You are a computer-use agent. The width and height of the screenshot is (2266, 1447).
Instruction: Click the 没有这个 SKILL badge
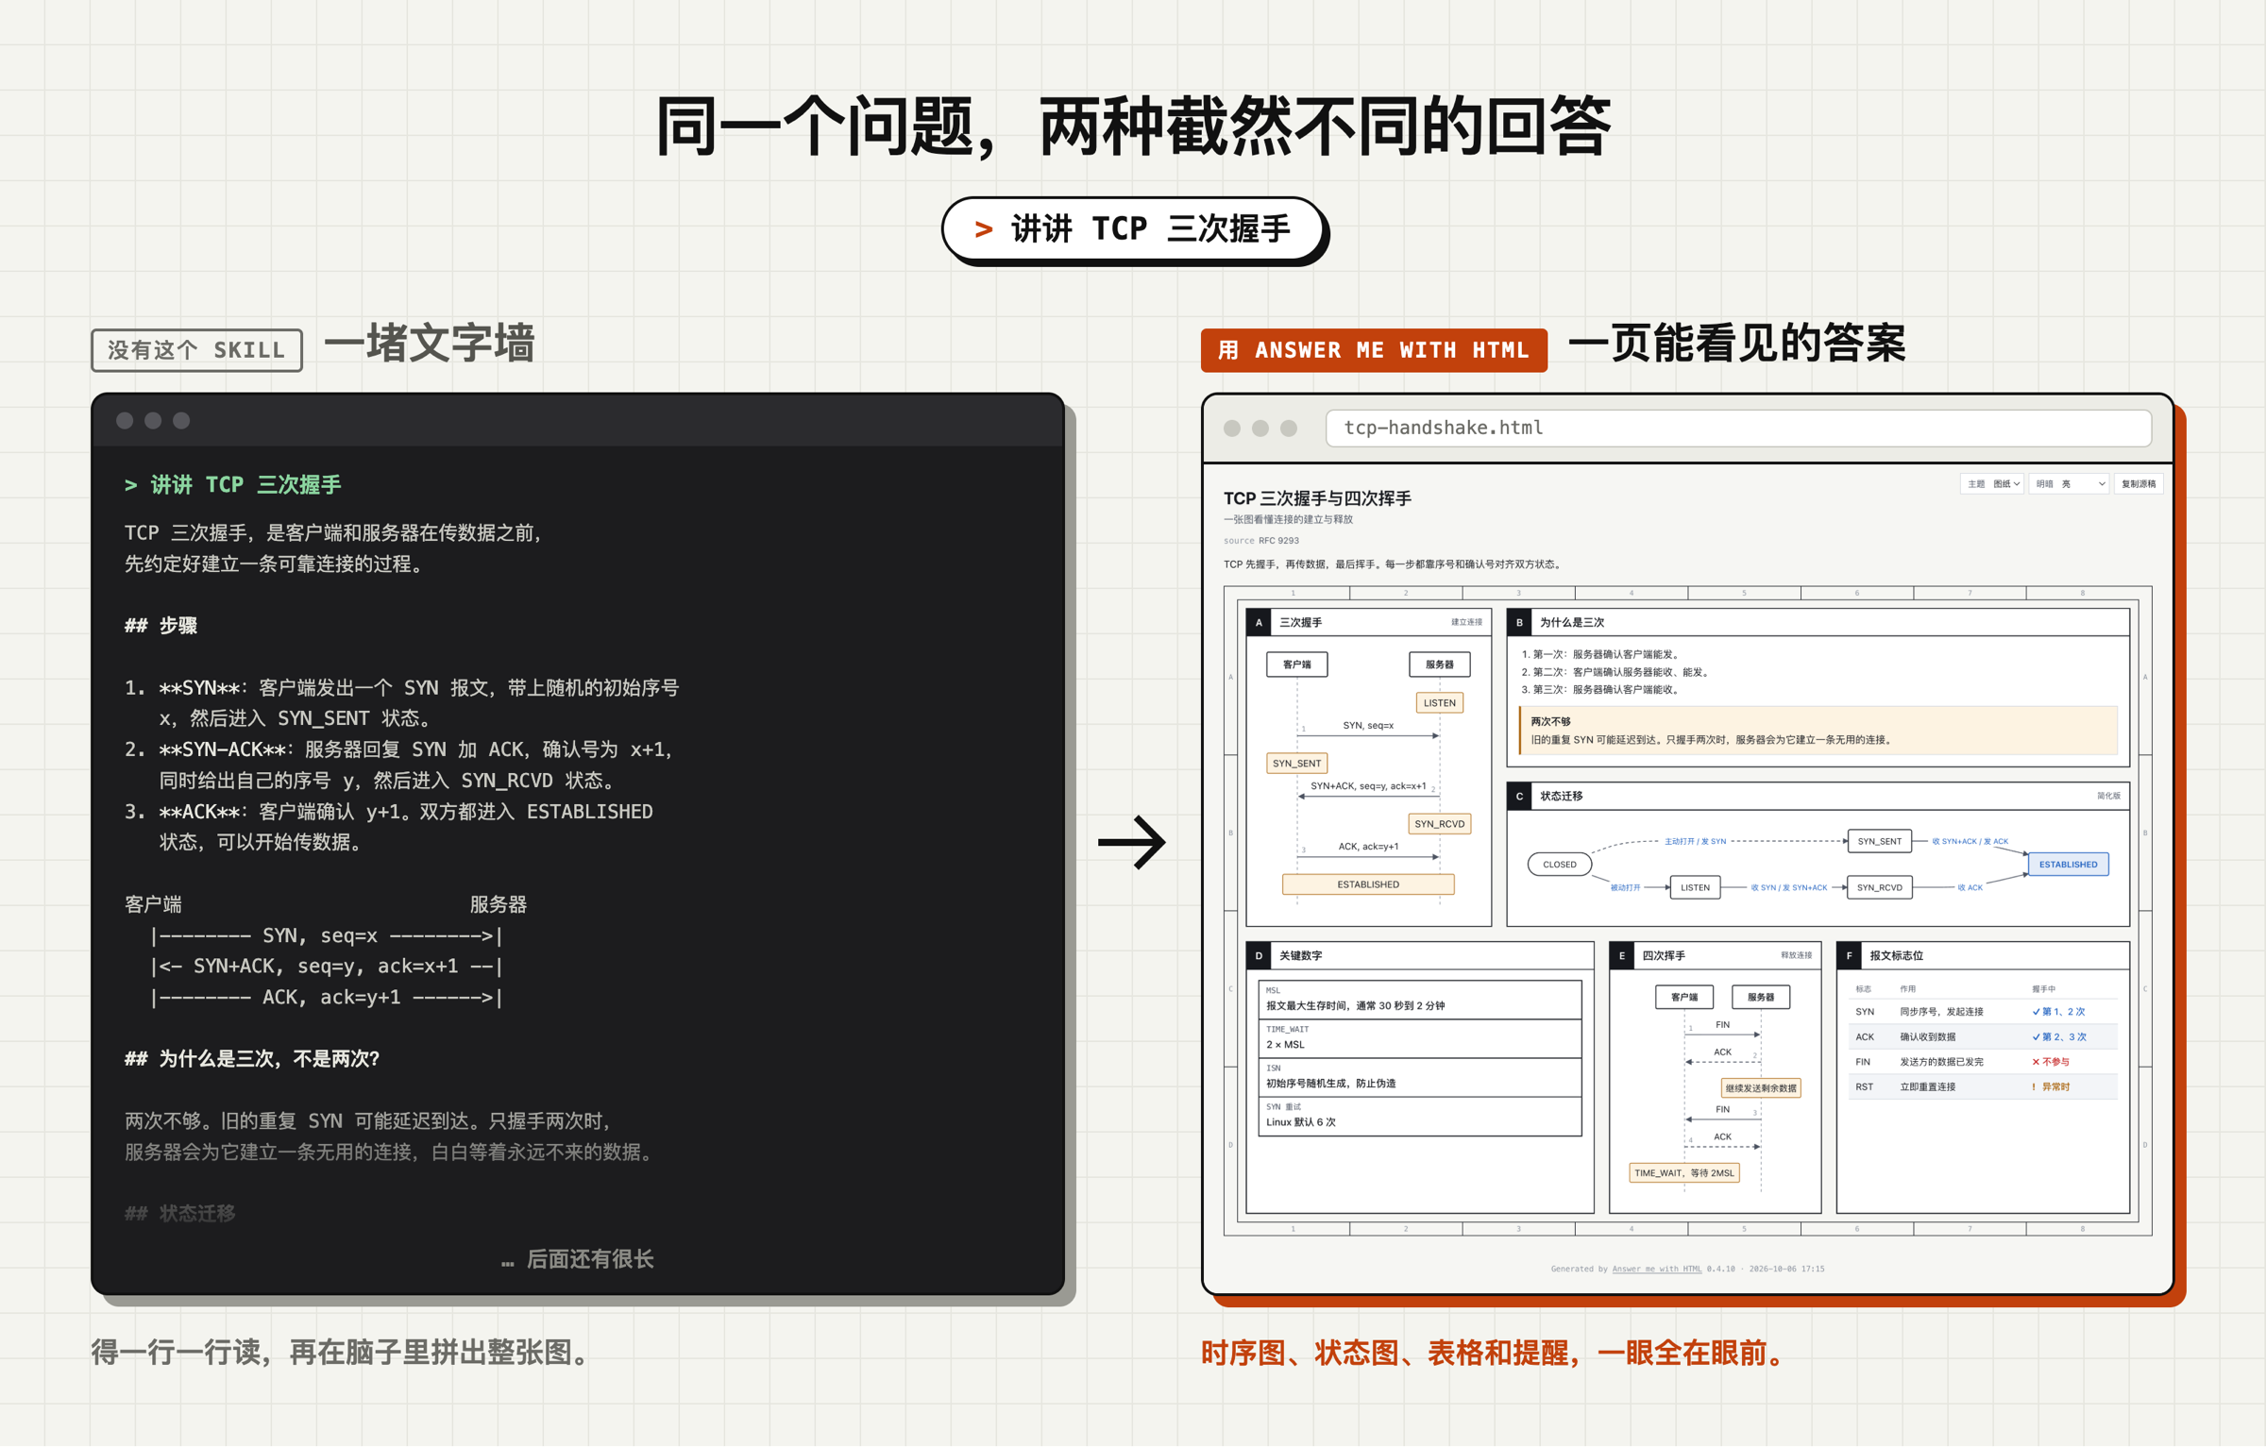[x=196, y=350]
